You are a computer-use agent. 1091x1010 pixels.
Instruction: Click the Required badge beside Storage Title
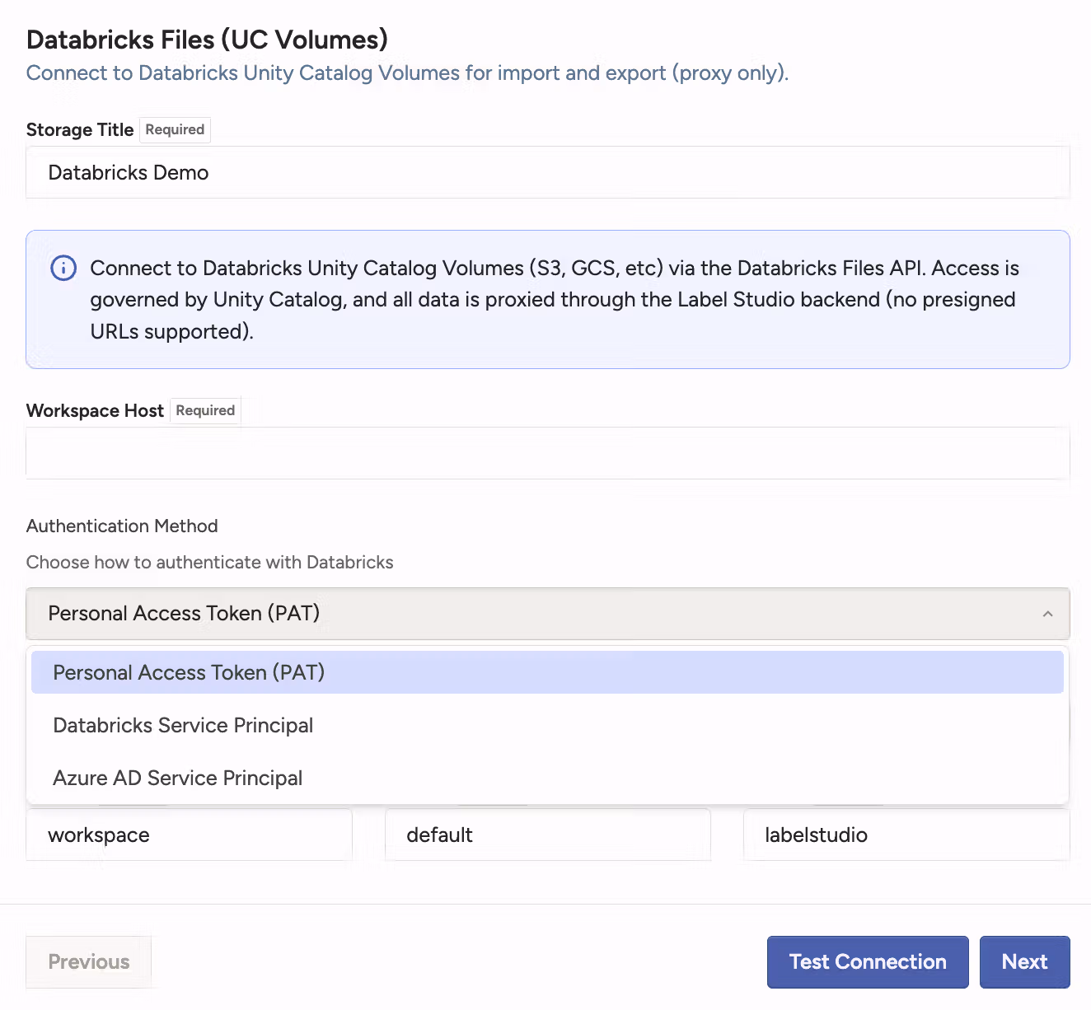pyautogui.click(x=175, y=130)
